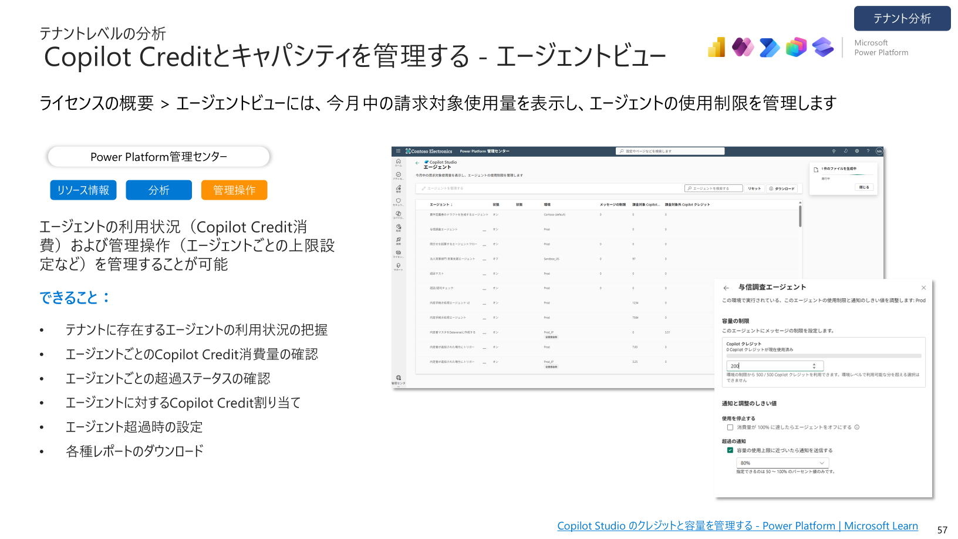Open the Manage icon in left sidebar
Screen dimensions: 958x539
pyautogui.click(x=399, y=188)
